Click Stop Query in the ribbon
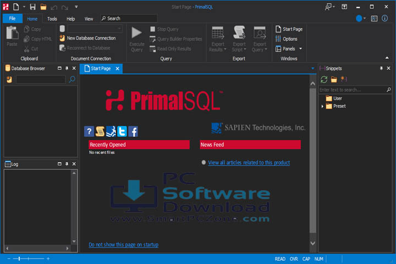This screenshot has height=264, width=396. click(x=164, y=29)
